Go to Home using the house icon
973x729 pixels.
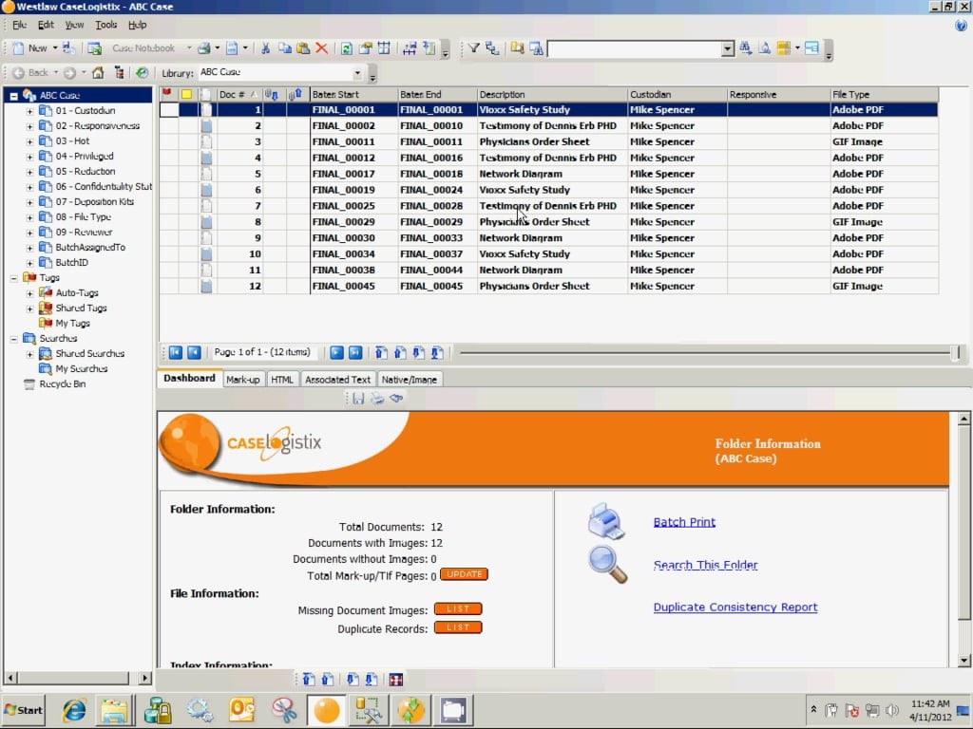click(98, 73)
